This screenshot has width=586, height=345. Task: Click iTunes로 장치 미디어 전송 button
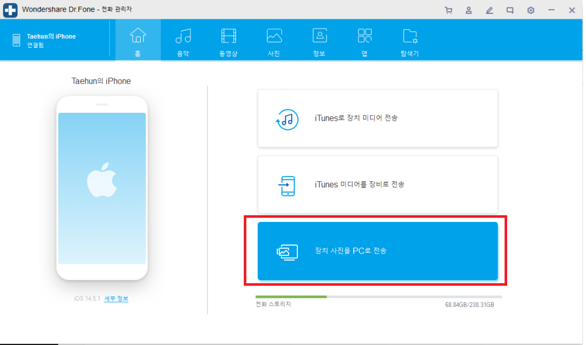coord(377,118)
